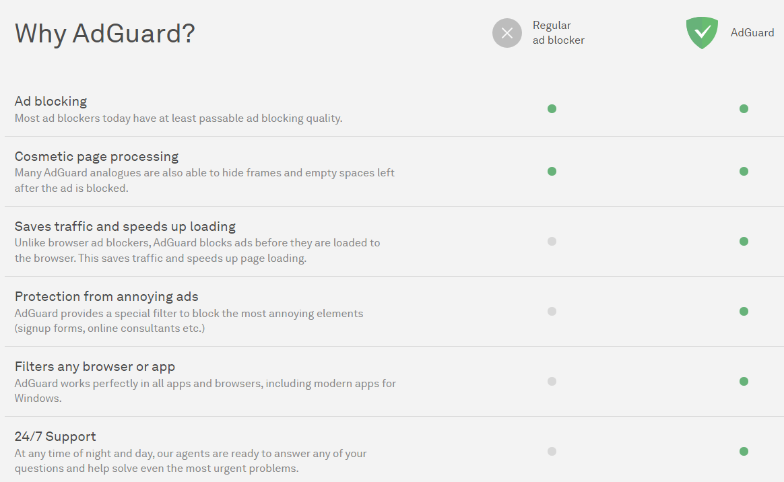Click AdGuard's green dot for Saves traffic row
Image resolution: width=784 pixels, height=482 pixels.
(x=744, y=241)
